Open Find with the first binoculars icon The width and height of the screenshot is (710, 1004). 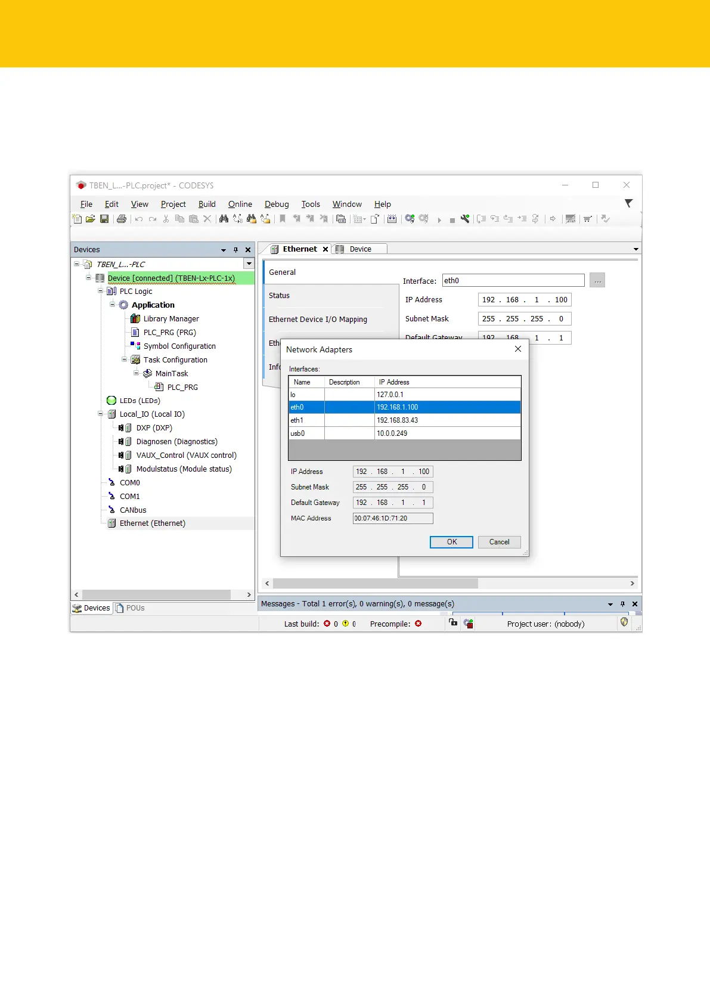coord(224,219)
